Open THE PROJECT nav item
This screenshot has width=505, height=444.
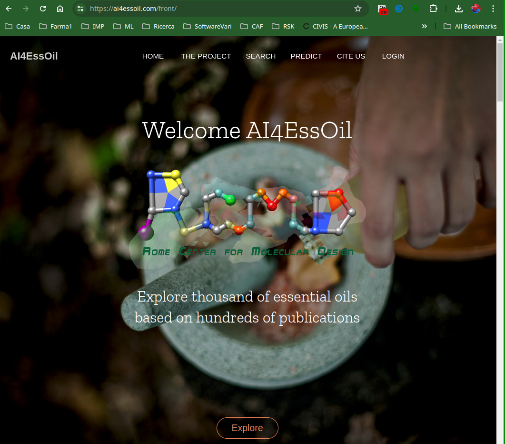point(206,56)
